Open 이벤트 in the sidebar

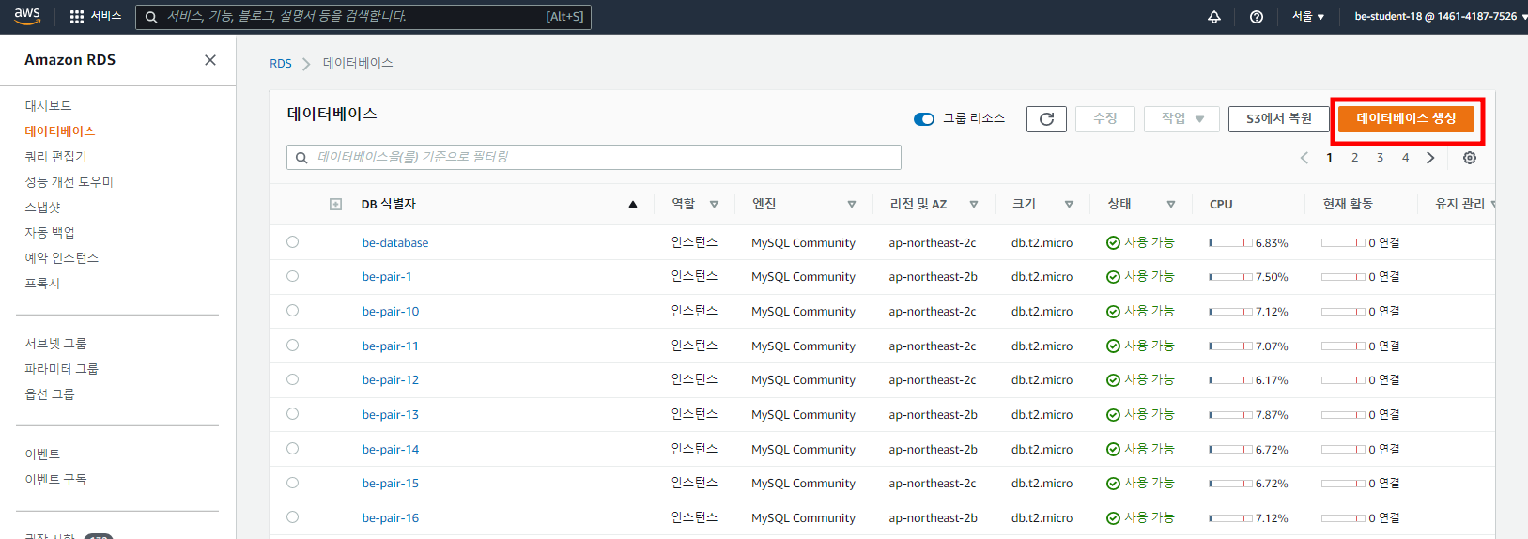42,454
